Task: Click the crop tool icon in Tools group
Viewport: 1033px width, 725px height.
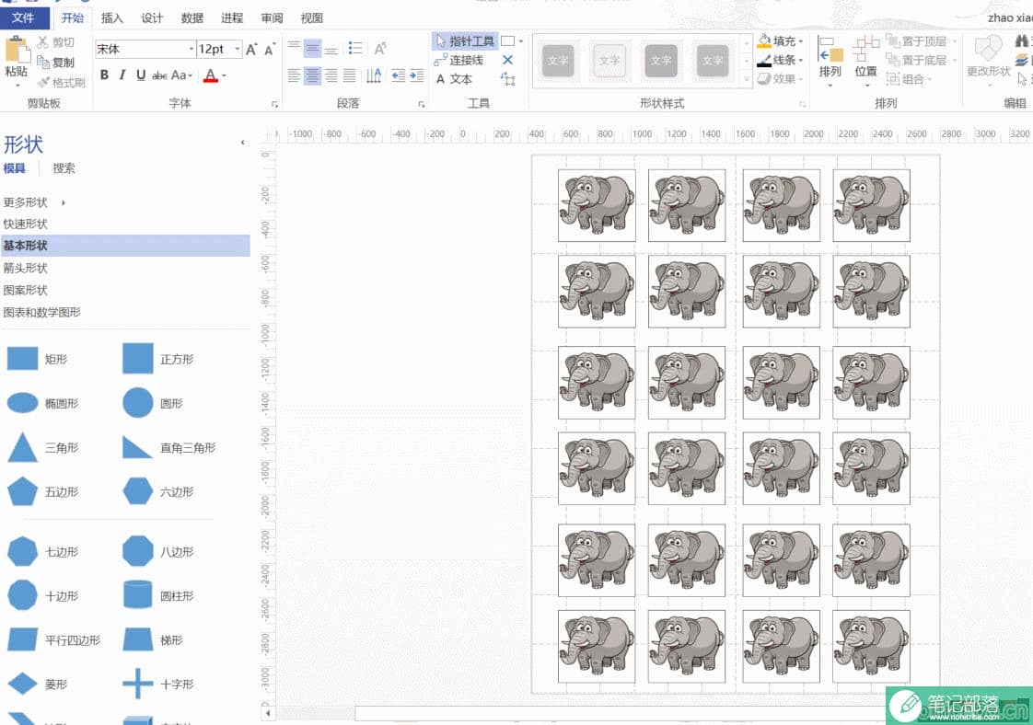Action: point(507,80)
